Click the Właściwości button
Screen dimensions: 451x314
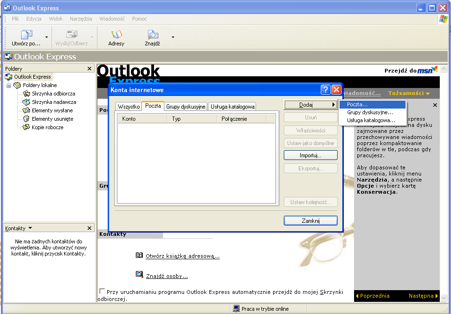(x=311, y=131)
